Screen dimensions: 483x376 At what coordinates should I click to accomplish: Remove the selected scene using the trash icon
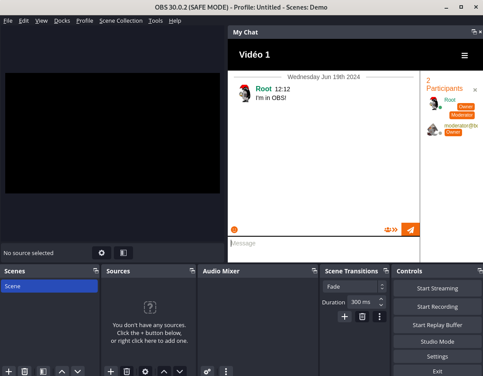(25, 371)
